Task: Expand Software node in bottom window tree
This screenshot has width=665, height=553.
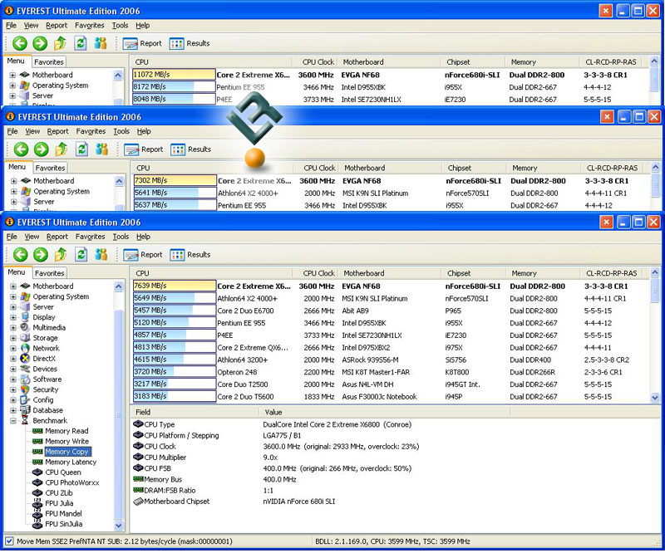Action: pyautogui.click(x=13, y=379)
